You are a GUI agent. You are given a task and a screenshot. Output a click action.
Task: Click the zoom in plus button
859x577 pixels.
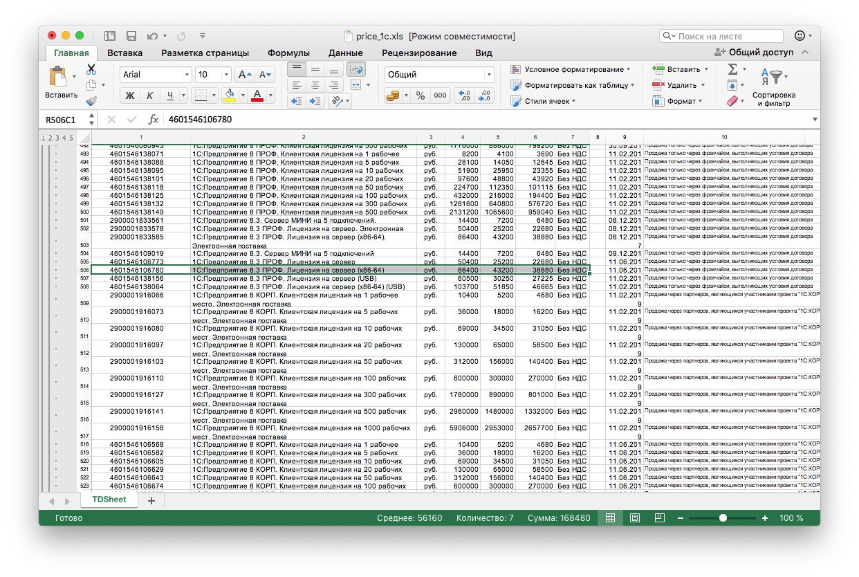point(765,518)
